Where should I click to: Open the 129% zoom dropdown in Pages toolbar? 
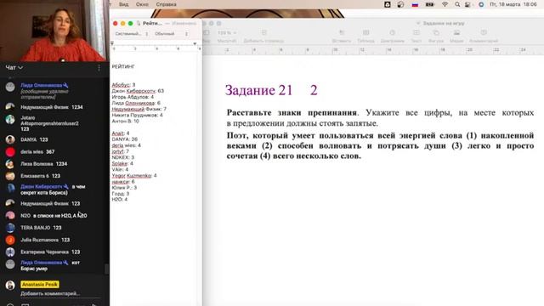pyautogui.click(x=227, y=33)
